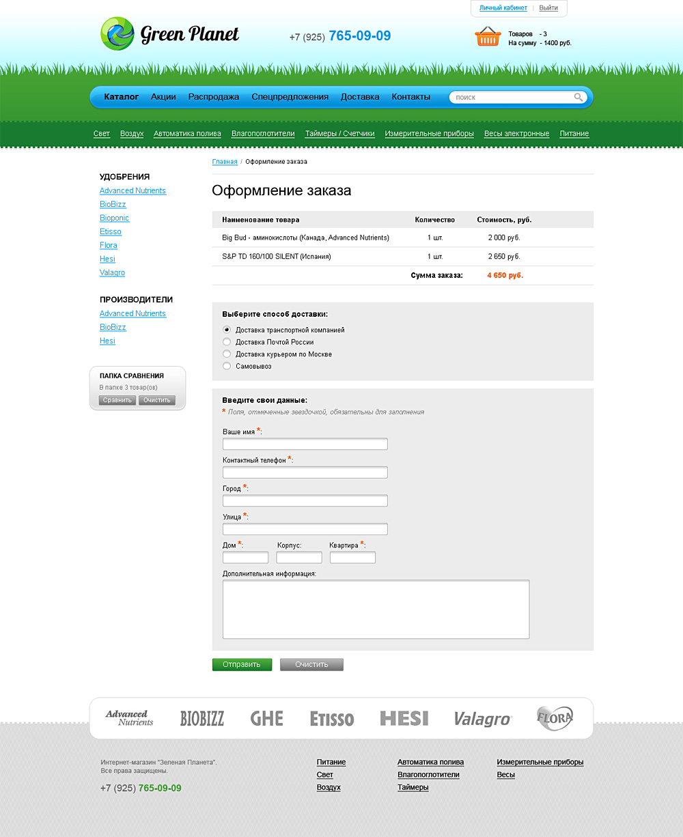Click the HESI brand logo
The image size is (683, 837).
[x=404, y=718]
